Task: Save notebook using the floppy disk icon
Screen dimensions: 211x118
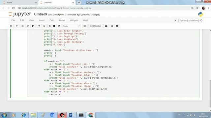Action: point(11,26)
